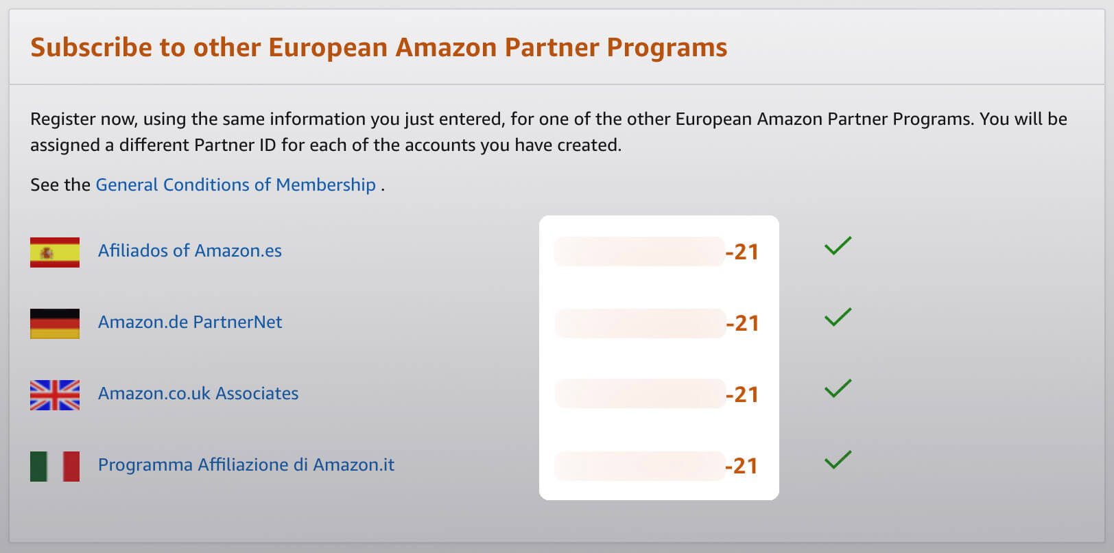Click the green checkmark for Amazon.co.uk Associates
Viewport: 1114px width, 553px height.
(x=838, y=388)
